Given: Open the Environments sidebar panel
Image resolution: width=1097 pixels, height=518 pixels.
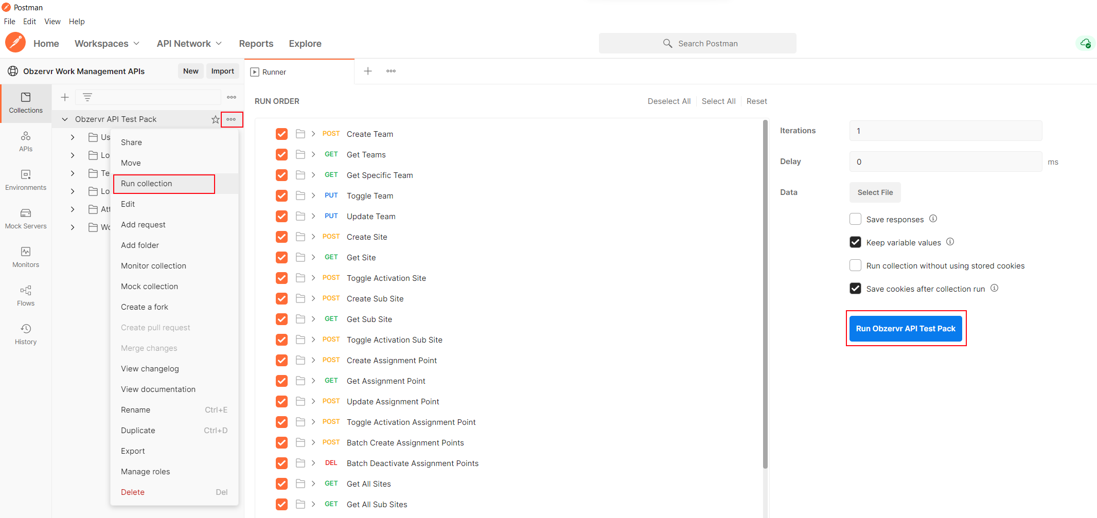Looking at the screenshot, I should 26,180.
